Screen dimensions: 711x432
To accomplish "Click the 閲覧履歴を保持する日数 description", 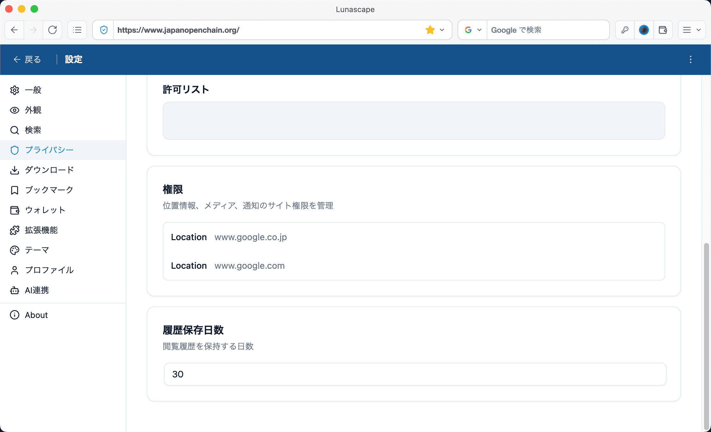I will tap(208, 346).
